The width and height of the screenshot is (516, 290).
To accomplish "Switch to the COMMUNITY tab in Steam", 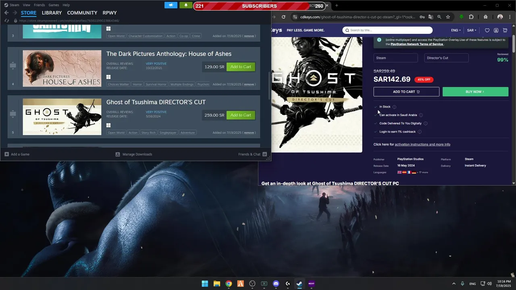I will coord(82,13).
